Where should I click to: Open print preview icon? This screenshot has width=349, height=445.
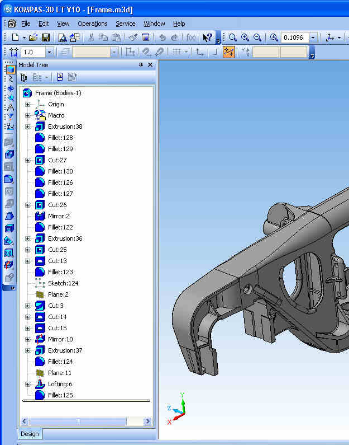click(63, 37)
